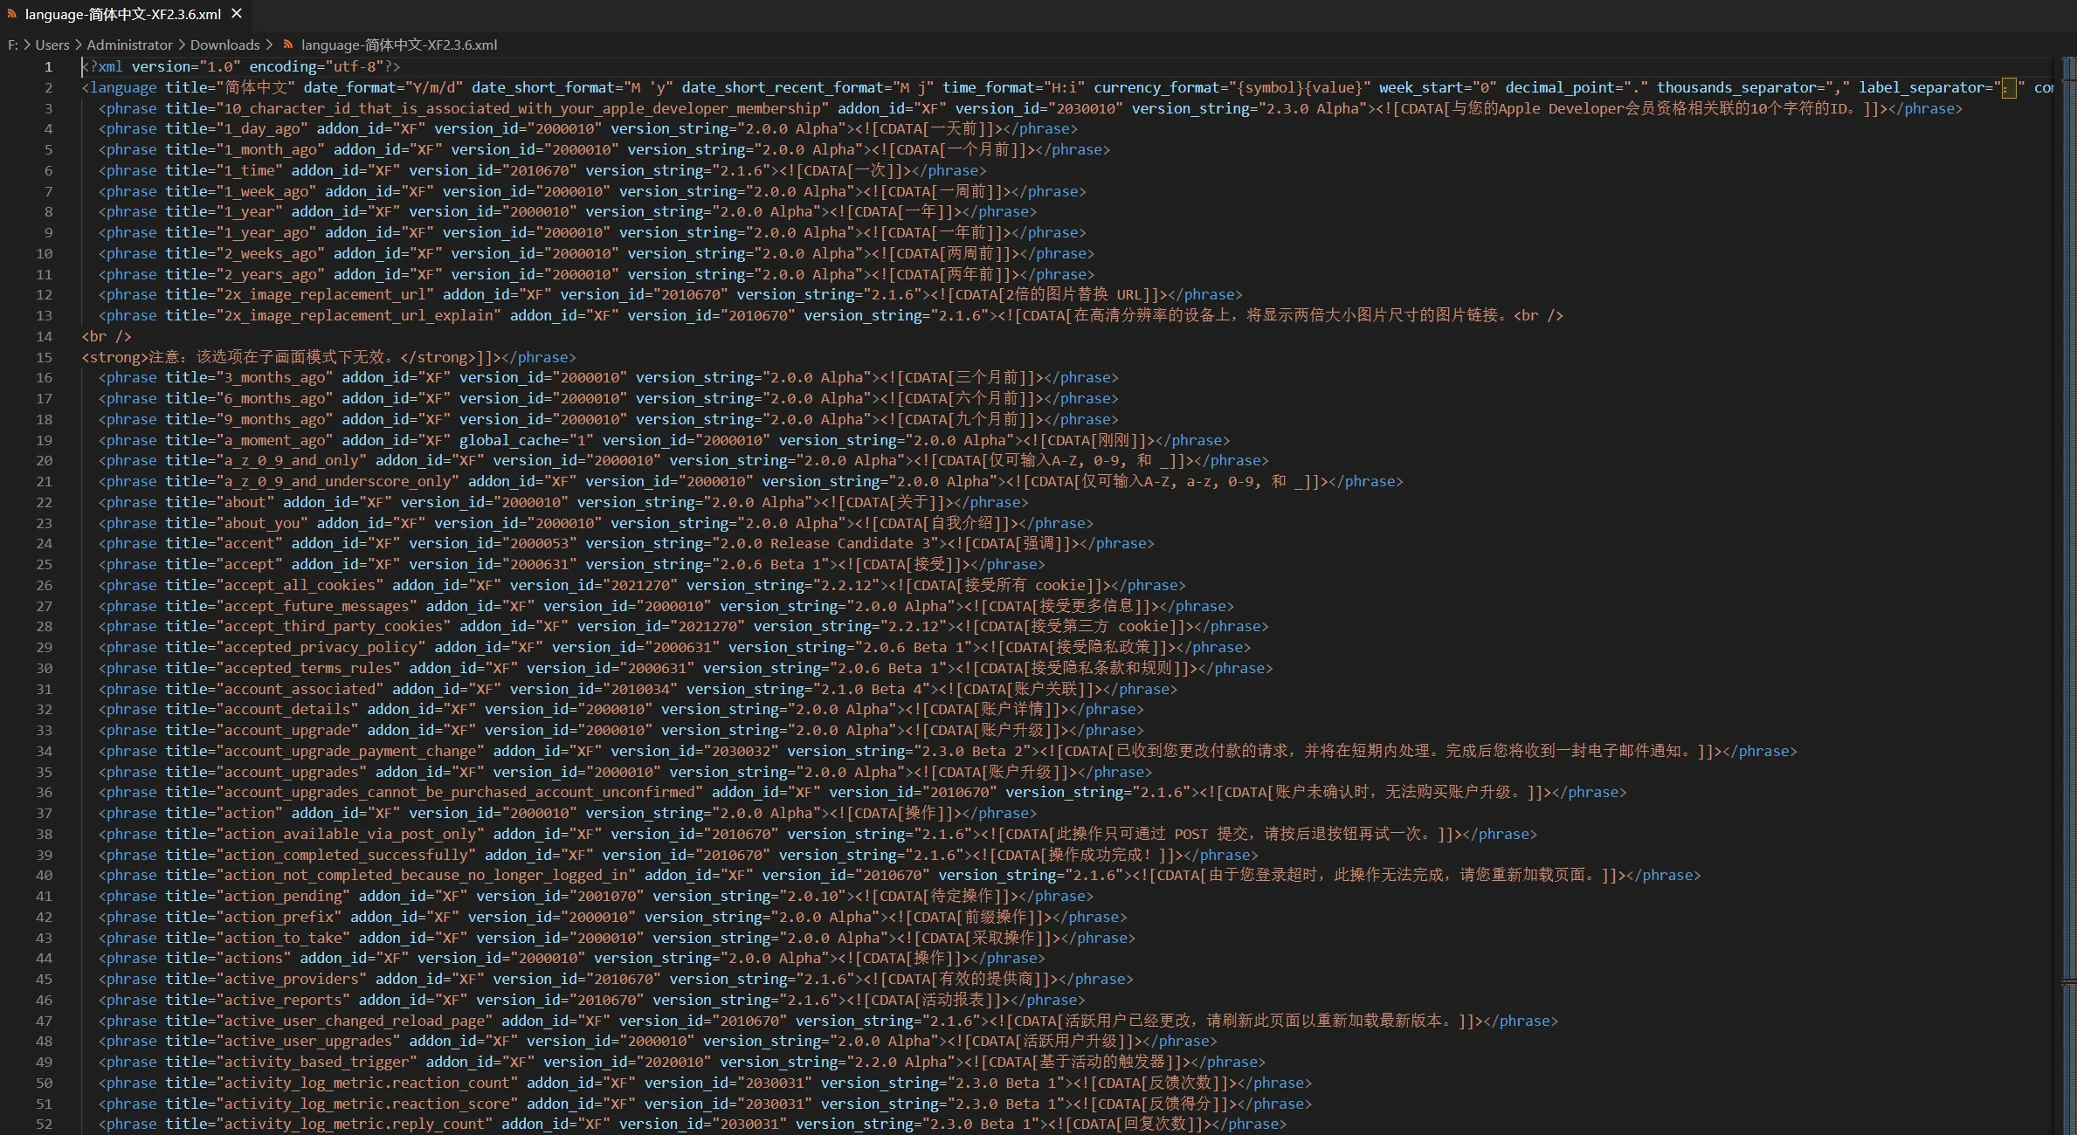2077x1135 pixels.
Task: Select the language-简体中文-XF2.3.6.xml tab
Action: click(x=122, y=14)
